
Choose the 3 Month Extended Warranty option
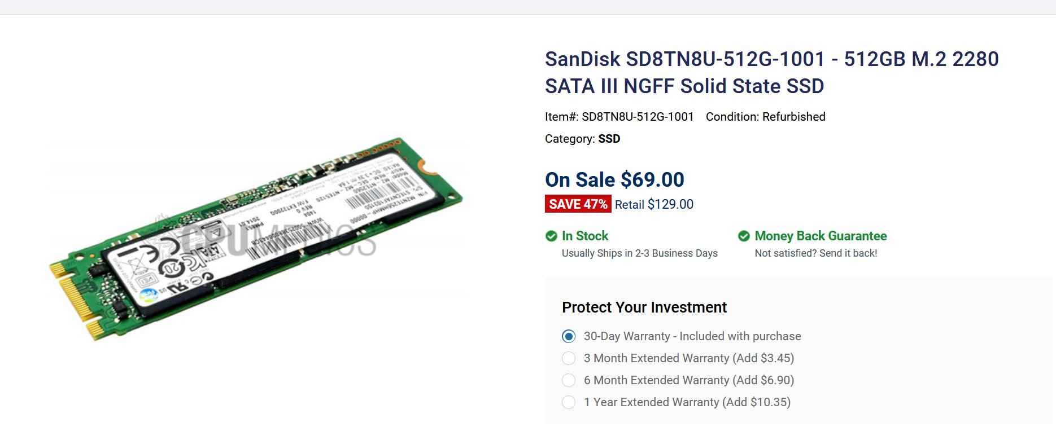pos(569,358)
